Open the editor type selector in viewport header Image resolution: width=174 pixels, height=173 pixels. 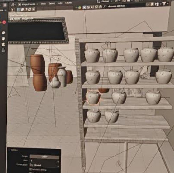(x=13, y=5)
